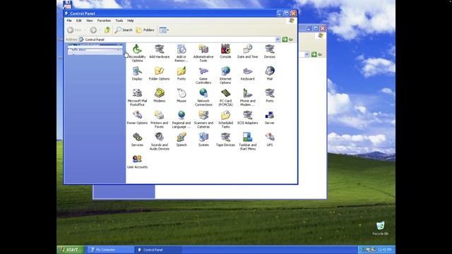This screenshot has width=452, height=254.
Task: Click the Search toolbar button
Action: [x=124, y=30]
